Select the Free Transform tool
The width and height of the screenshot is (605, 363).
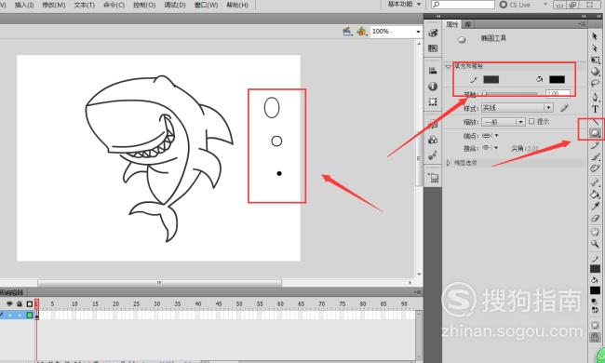595,60
